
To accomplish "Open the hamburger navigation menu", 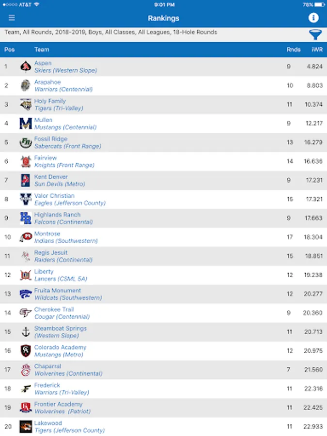I will 12,18.
